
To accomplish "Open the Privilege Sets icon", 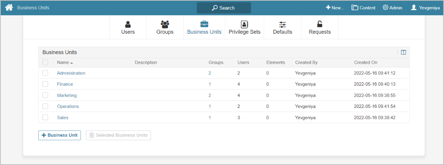I will pyautogui.click(x=244, y=24).
